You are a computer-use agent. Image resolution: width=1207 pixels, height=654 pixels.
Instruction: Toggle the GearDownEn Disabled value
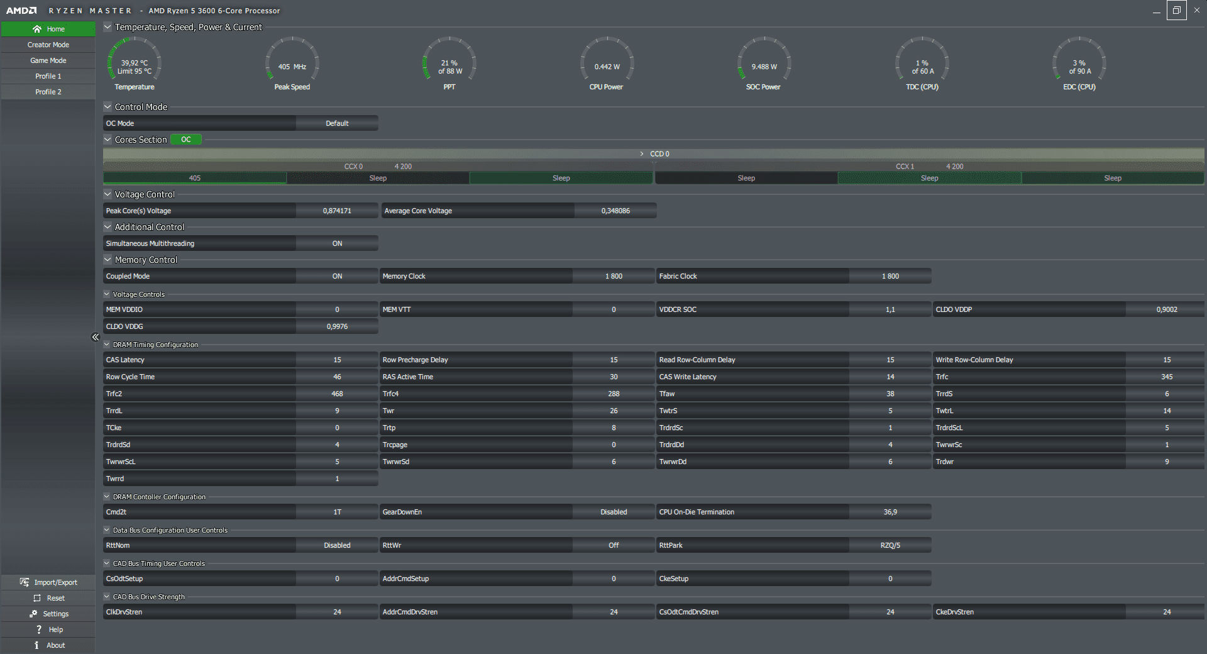tap(614, 512)
